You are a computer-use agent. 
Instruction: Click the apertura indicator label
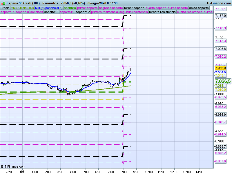pos(70,8)
